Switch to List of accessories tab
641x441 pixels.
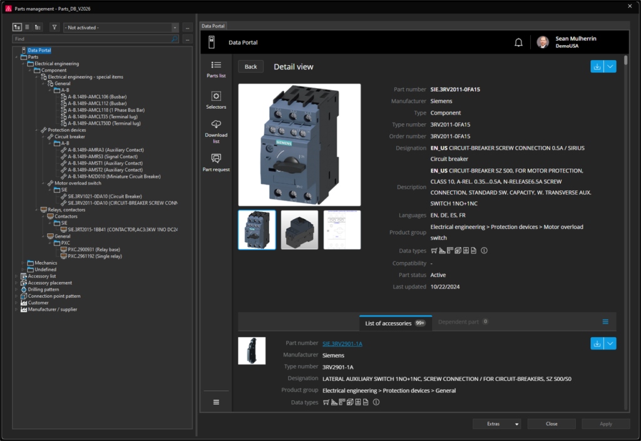coord(396,323)
